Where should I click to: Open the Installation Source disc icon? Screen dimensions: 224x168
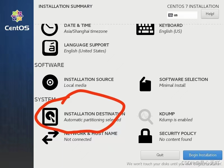[x=50, y=82]
